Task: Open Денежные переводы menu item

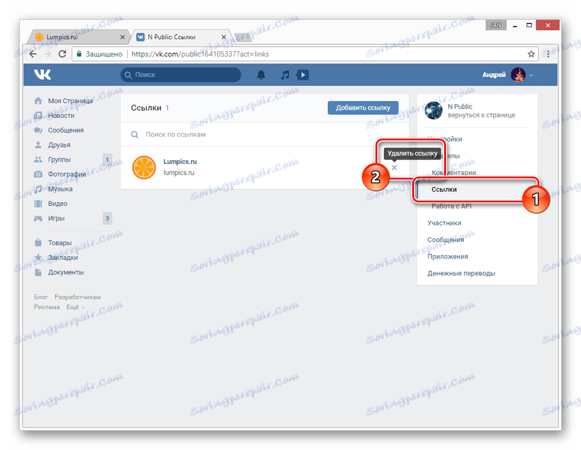Action: point(461,273)
